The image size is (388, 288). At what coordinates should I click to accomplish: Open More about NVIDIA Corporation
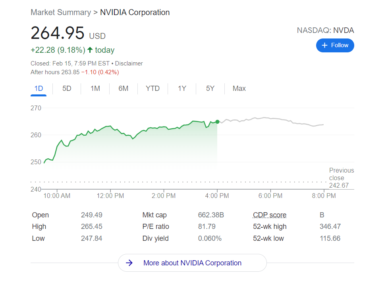pos(192,263)
